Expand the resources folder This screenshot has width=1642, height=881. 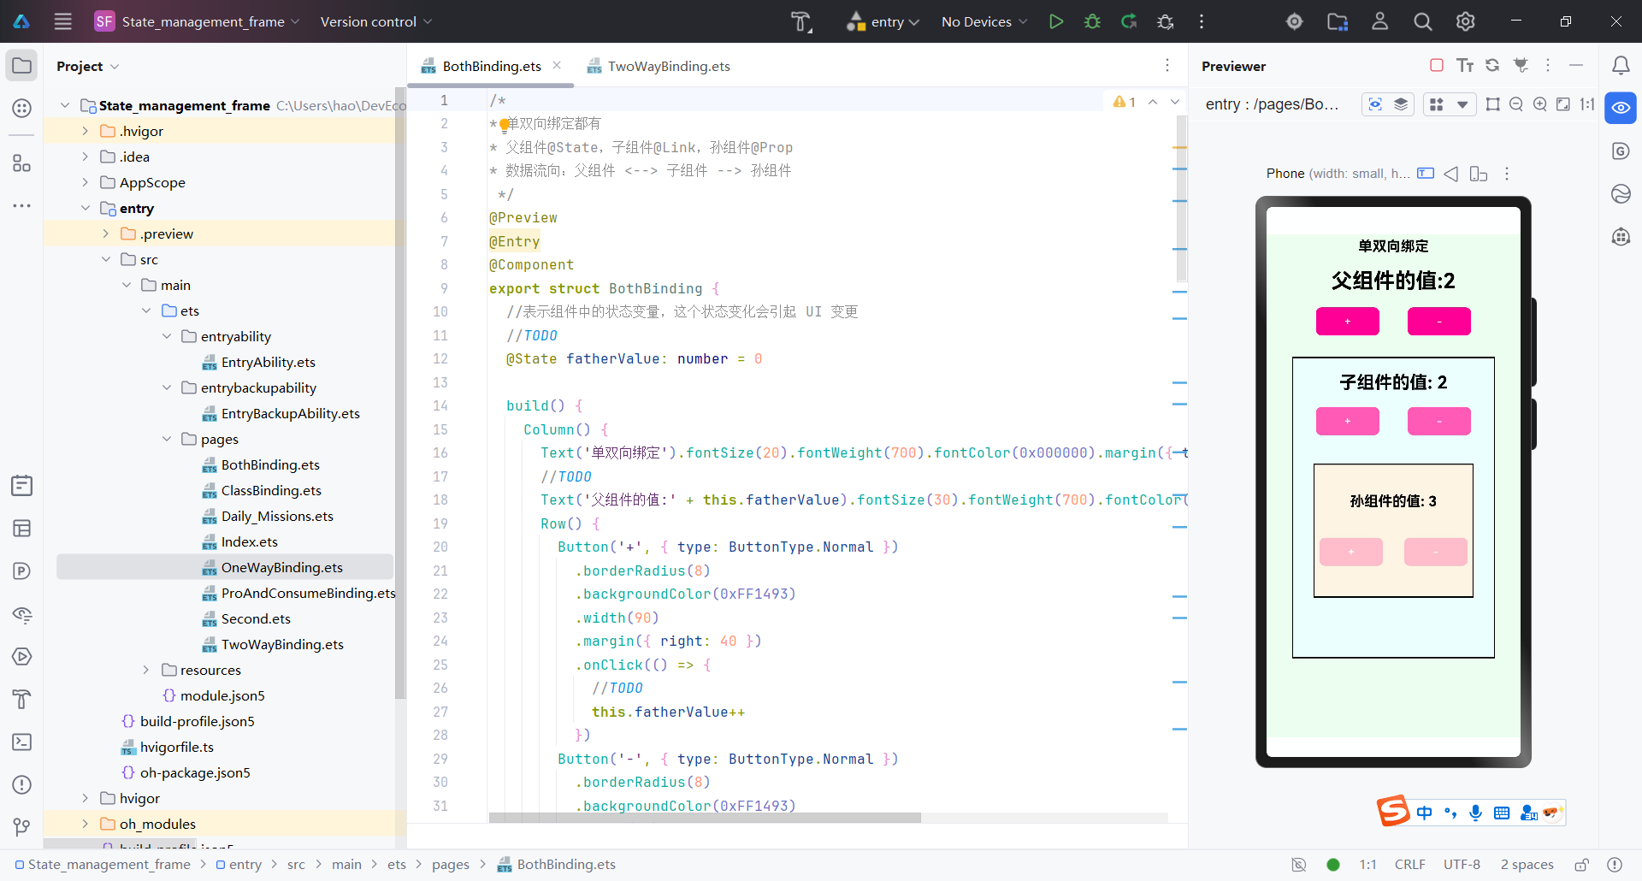[x=146, y=670]
